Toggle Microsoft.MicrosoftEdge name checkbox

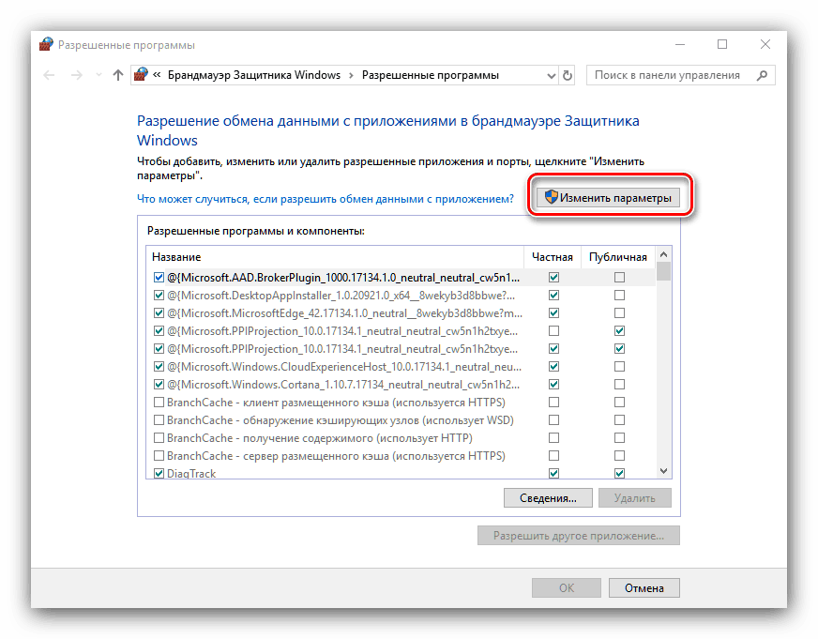[x=159, y=313]
